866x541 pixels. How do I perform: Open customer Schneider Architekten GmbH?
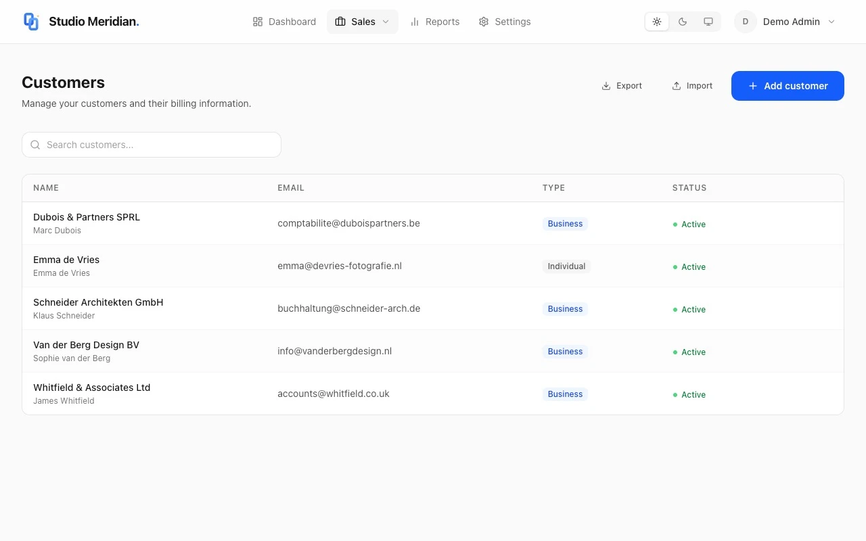click(x=98, y=302)
